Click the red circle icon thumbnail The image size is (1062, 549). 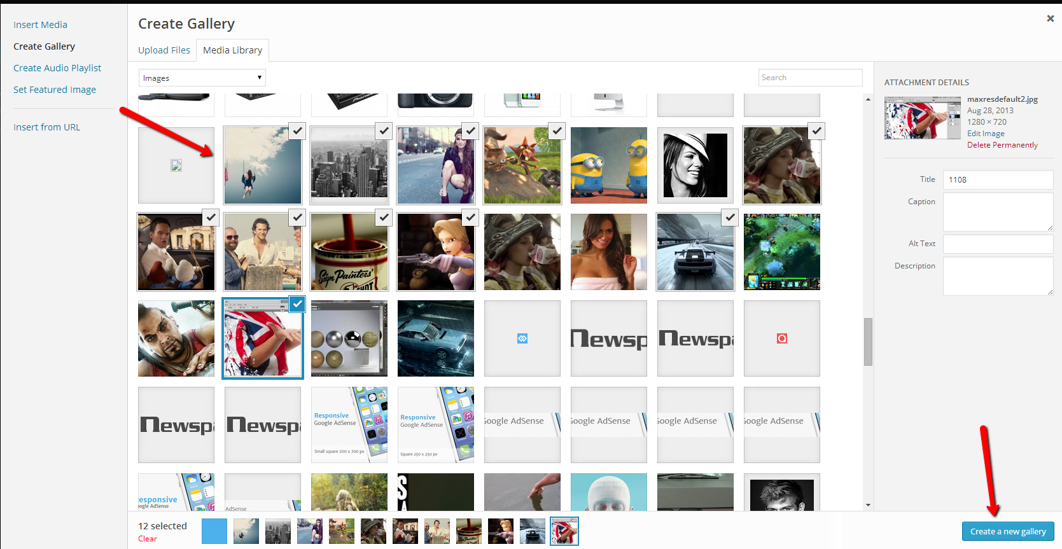[782, 338]
